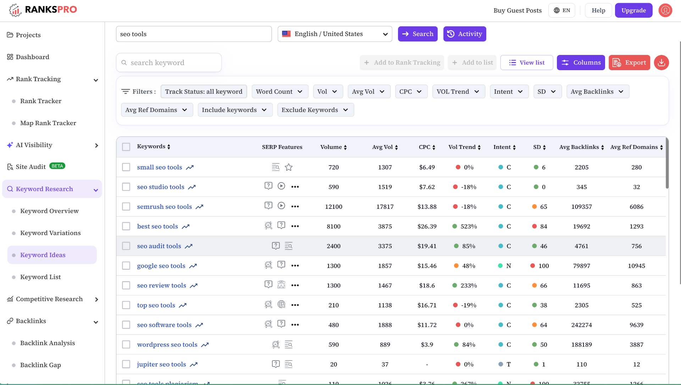
Task: Sort table by SD column
Action: click(544, 147)
